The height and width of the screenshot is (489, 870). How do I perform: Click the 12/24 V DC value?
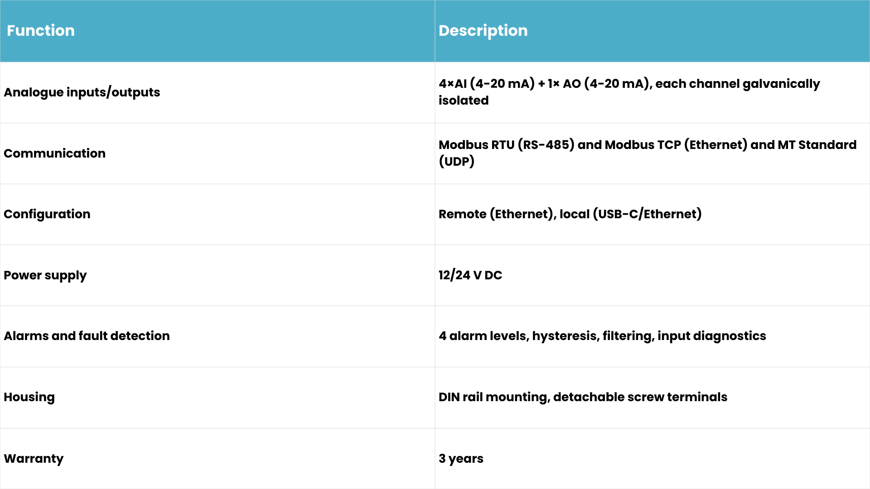[470, 275]
